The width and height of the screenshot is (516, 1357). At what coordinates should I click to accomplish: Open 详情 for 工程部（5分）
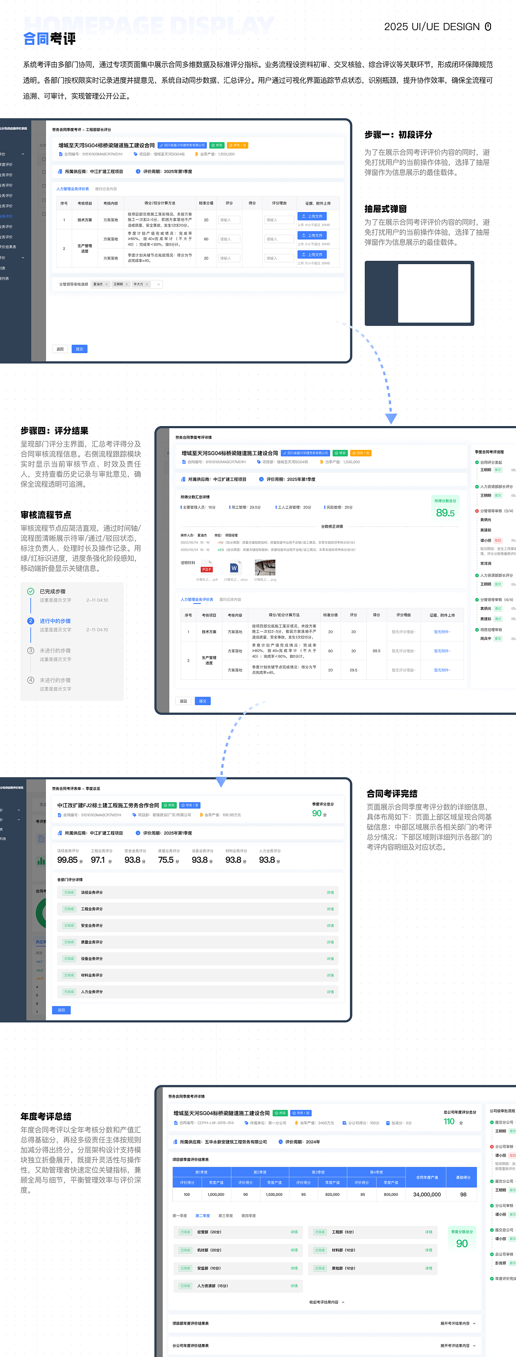429,1233
